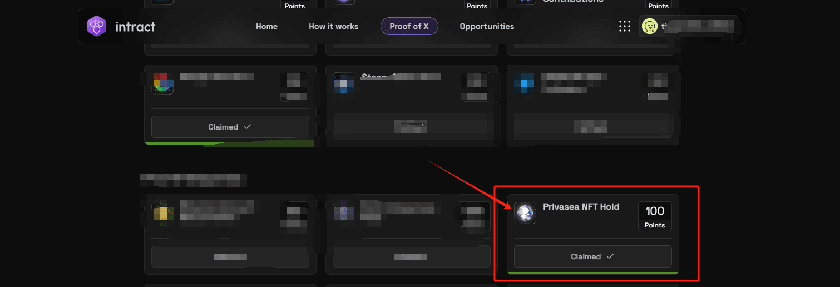Open the Opportunities menu item

pyautogui.click(x=487, y=26)
